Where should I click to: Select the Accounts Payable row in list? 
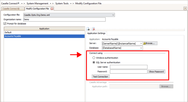tap(44, 36)
